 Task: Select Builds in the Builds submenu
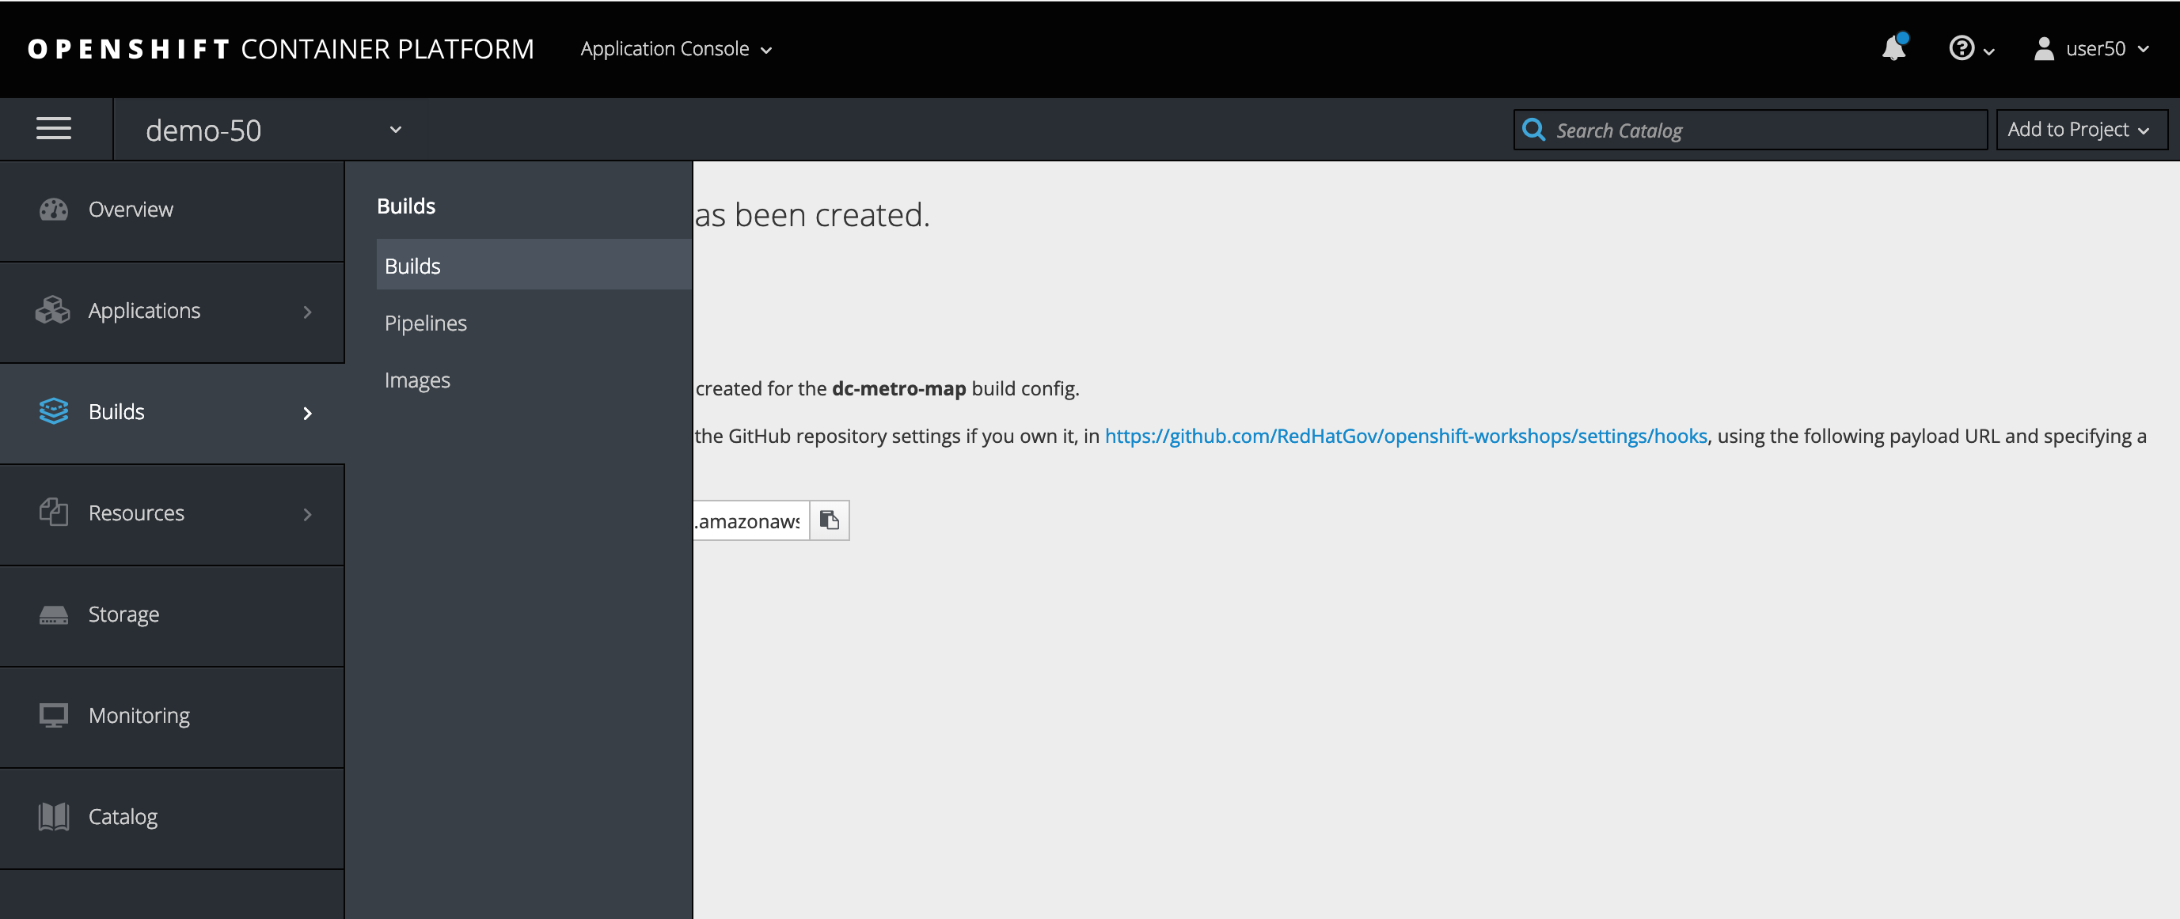(534, 265)
